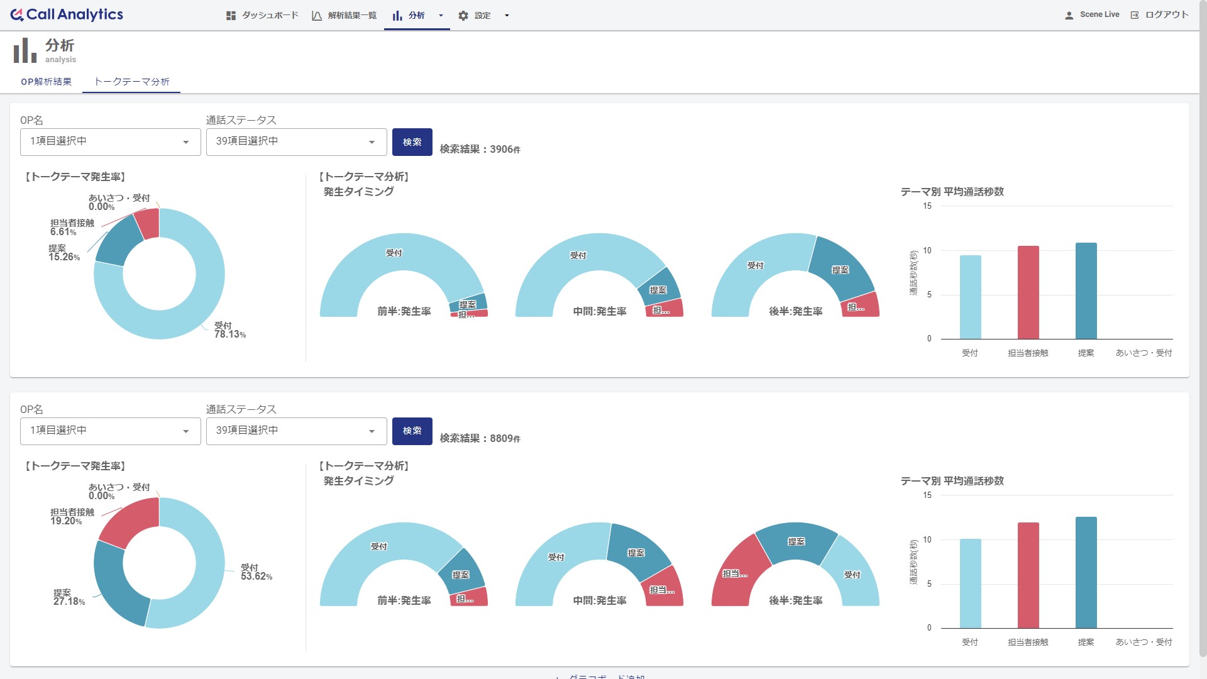1207x679 pixels.
Task: Open the first panel's 通話ステータス dropdown
Action: (x=297, y=142)
